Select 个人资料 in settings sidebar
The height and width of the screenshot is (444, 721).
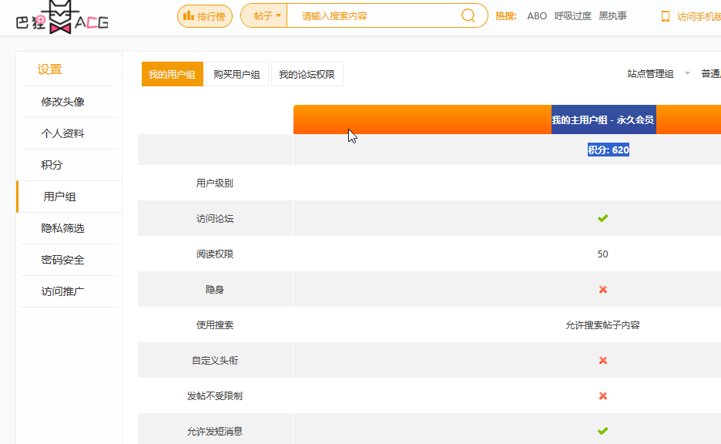pos(62,133)
